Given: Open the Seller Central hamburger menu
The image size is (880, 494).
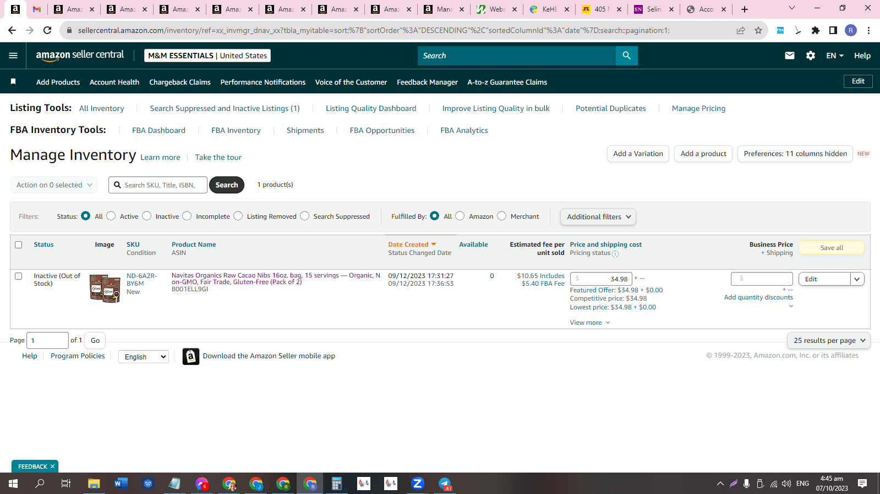Looking at the screenshot, I should tap(13, 55).
